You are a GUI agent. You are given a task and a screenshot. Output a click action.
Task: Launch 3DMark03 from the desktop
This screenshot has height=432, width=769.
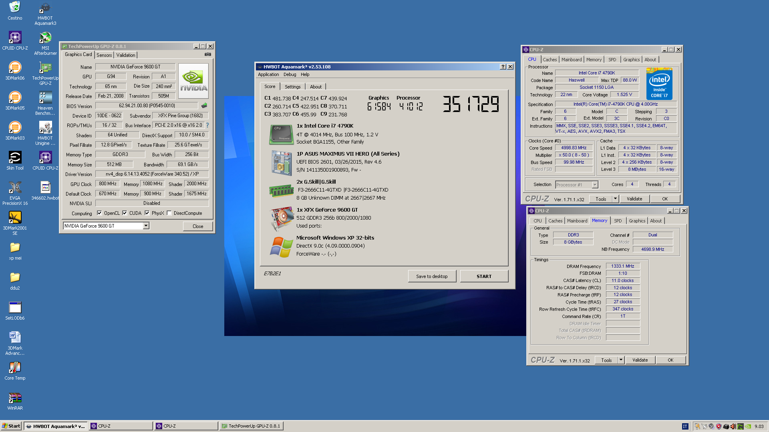[x=15, y=130]
